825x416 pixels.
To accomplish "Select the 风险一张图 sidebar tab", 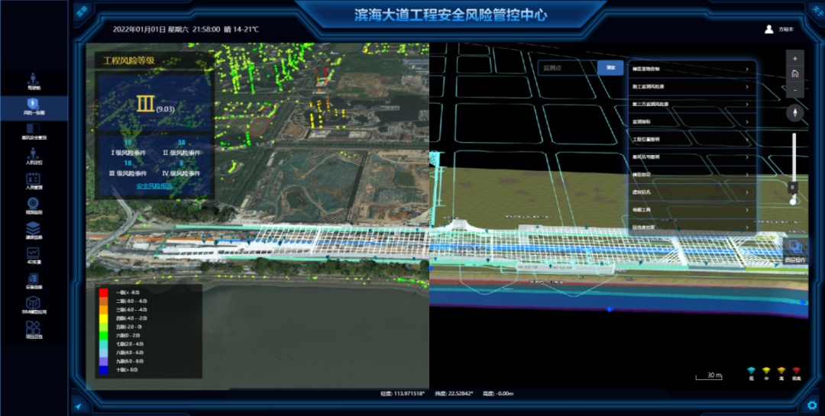I will pyautogui.click(x=34, y=105).
